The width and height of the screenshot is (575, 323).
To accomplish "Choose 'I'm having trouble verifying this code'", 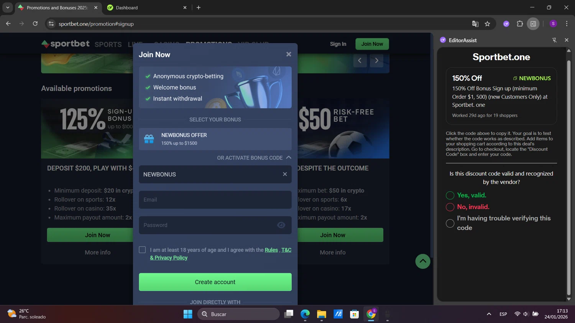I will tap(450, 223).
